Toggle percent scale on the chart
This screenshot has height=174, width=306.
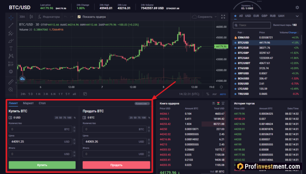(208, 94)
